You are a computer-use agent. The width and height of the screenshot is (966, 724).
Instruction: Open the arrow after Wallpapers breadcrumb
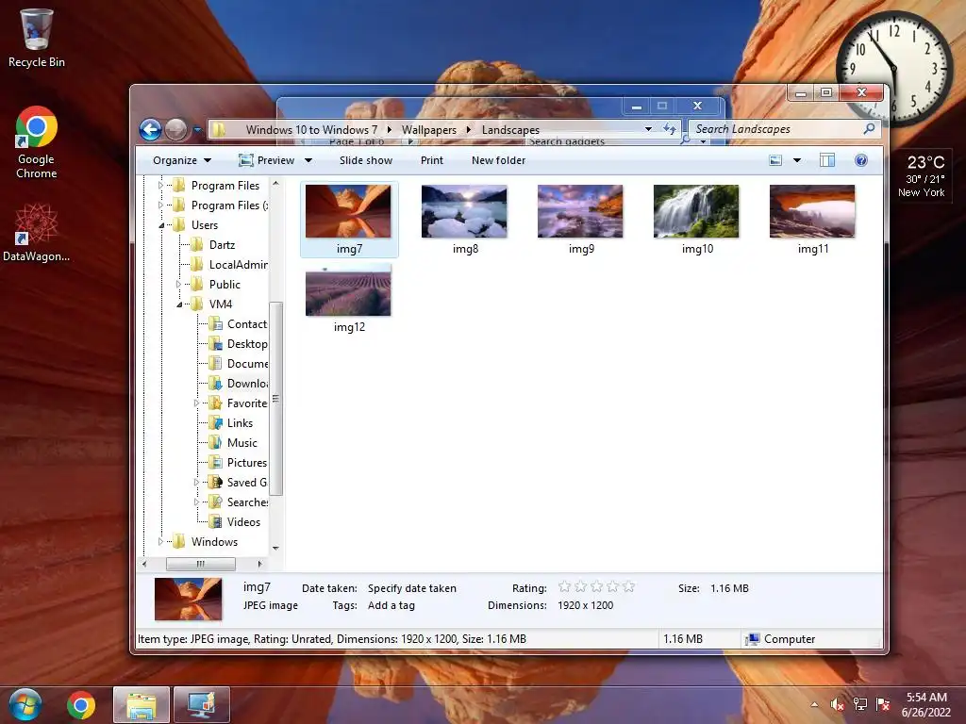tap(469, 129)
